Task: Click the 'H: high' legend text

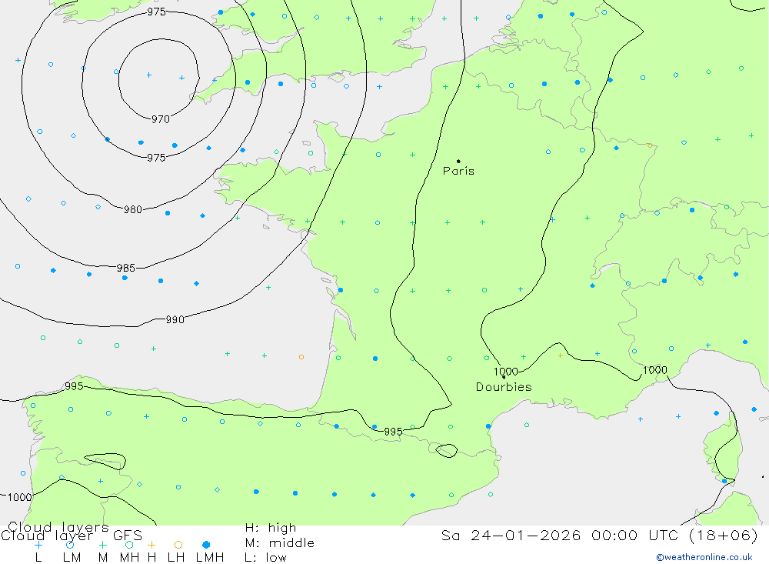Action: (x=271, y=528)
